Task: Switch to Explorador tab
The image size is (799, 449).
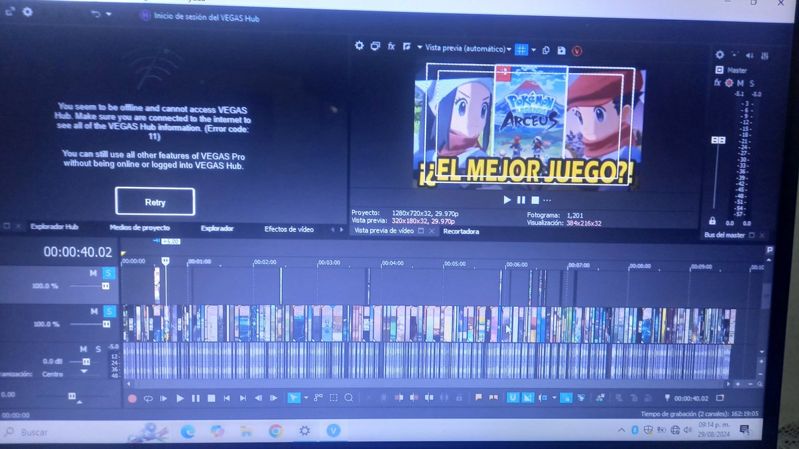Action: coord(217,228)
